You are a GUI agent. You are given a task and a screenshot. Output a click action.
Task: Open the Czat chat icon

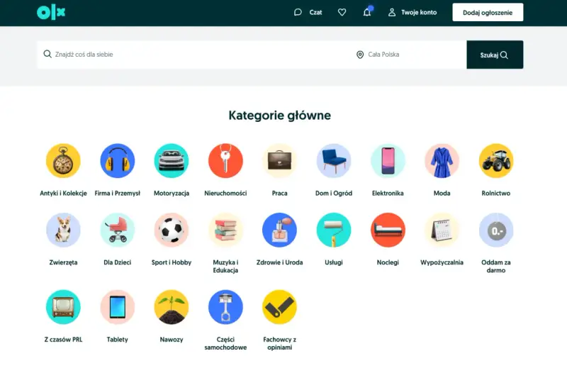click(298, 13)
